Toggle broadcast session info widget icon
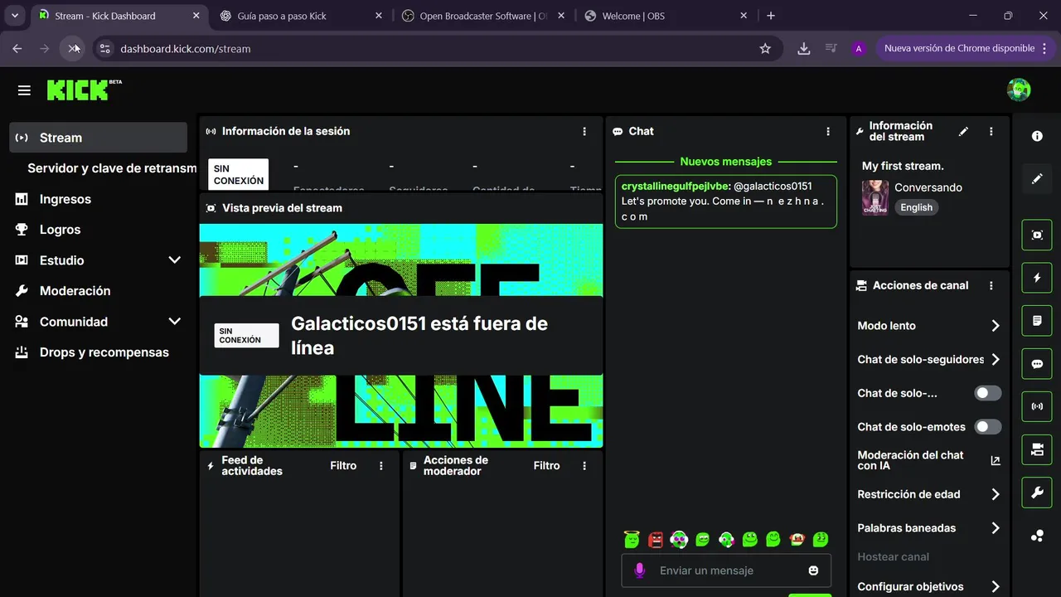The width and height of the screenshot is (1061, 597). [x=1037, y=406]
